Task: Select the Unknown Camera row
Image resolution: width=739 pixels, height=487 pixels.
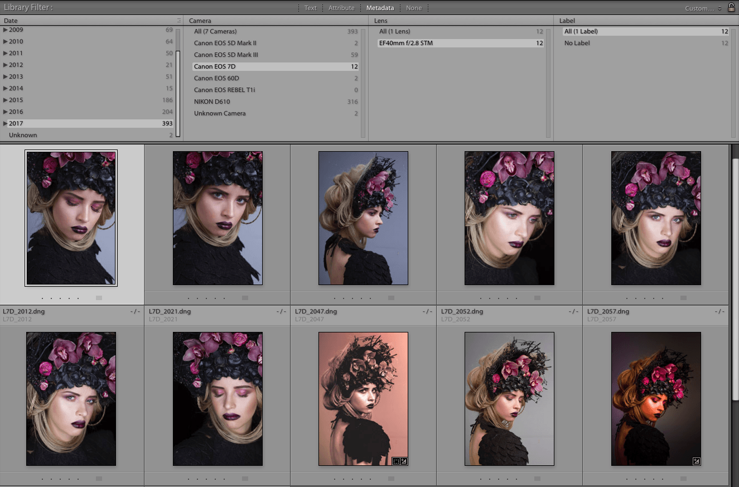Action: (276, 113)
